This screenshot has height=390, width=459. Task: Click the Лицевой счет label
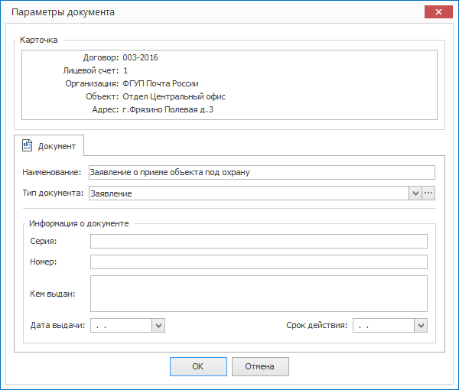click(x=91, y=70)
